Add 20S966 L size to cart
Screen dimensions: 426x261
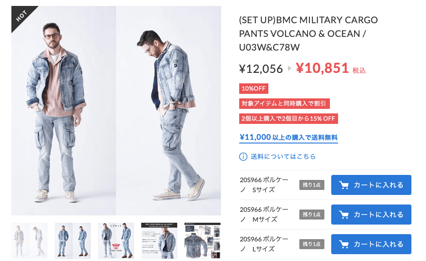(x=371, y=244)
